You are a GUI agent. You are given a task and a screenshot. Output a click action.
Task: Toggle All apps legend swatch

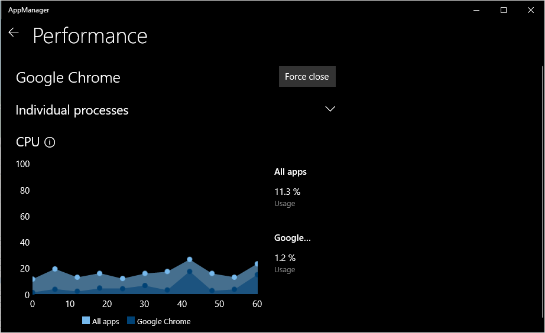click(x=86, y=321)
